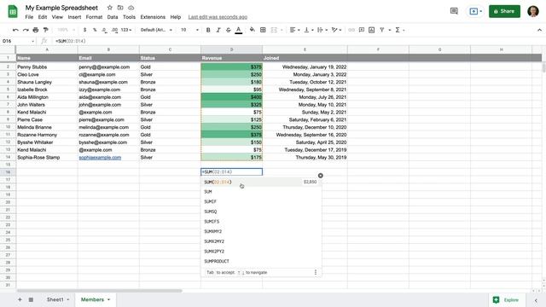Image resolution: width=546 pixels, height=307 pixels.
Task: Open the Insert menu
Action: (74, 17)
